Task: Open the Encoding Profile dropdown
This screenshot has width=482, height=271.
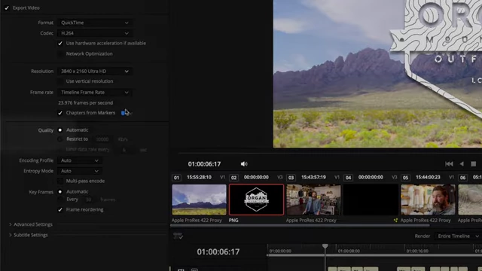Action: (x=80, y=160)
